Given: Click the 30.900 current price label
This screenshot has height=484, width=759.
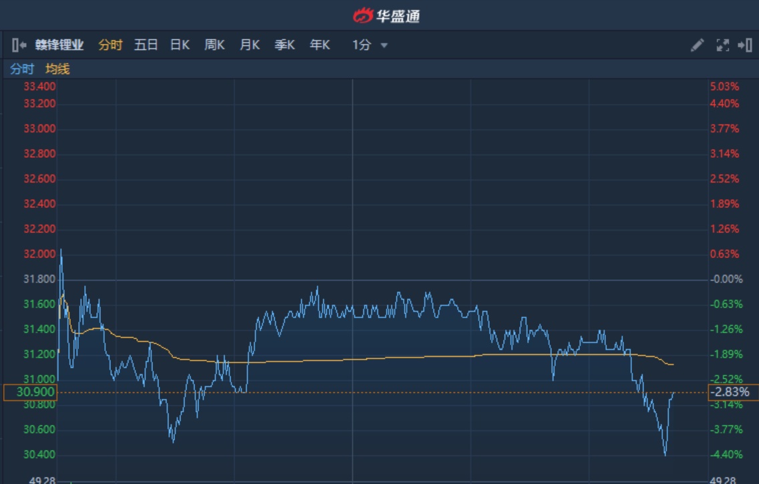Looking at the screenshot, I should (x=30, y=392).
